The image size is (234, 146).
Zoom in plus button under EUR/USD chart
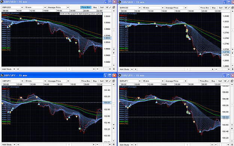click(x=229, y=69)
